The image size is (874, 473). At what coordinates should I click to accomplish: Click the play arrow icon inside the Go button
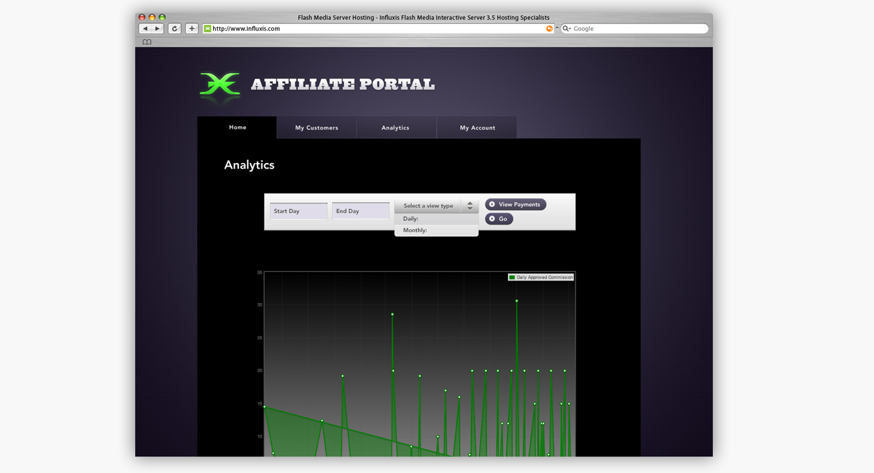(x=491, y=218)
